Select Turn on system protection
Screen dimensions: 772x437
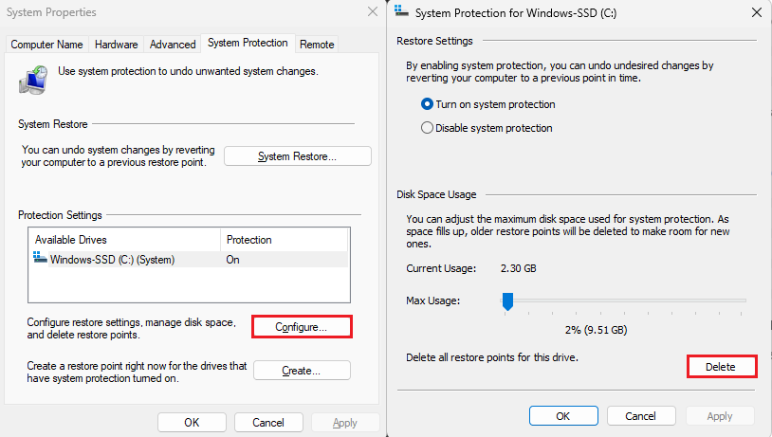click(428, 104)
